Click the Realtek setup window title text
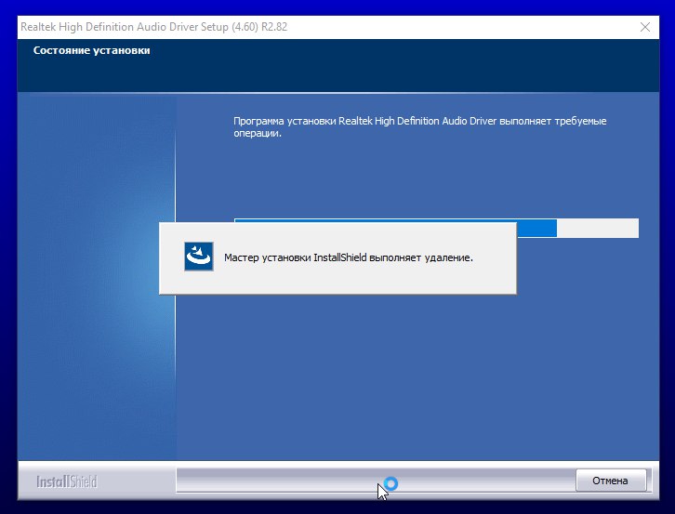Screen dimensions: 675x514 112,27
